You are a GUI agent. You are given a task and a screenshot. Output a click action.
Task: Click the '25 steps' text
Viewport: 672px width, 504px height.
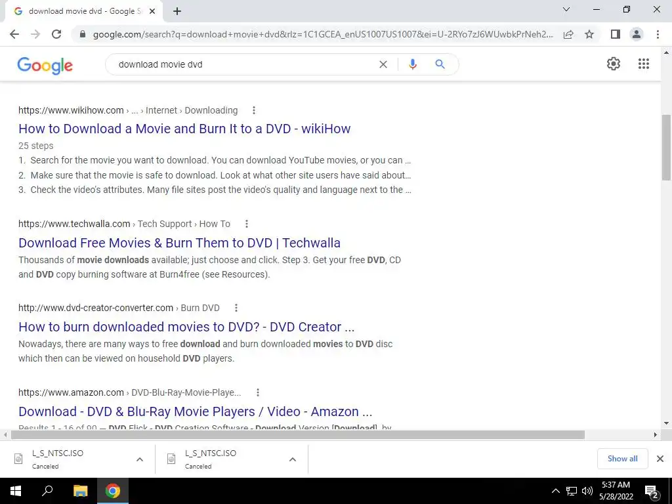[36, 146]
